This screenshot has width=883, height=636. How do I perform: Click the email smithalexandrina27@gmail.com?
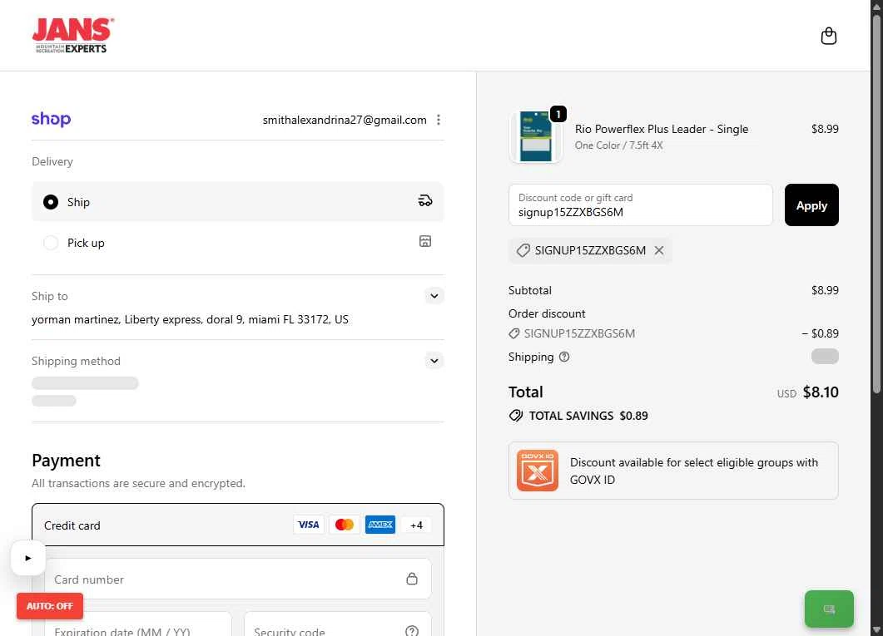[344, 120]
